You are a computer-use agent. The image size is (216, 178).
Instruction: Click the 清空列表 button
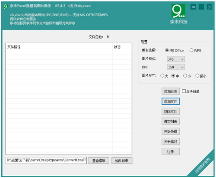[171, 121]
